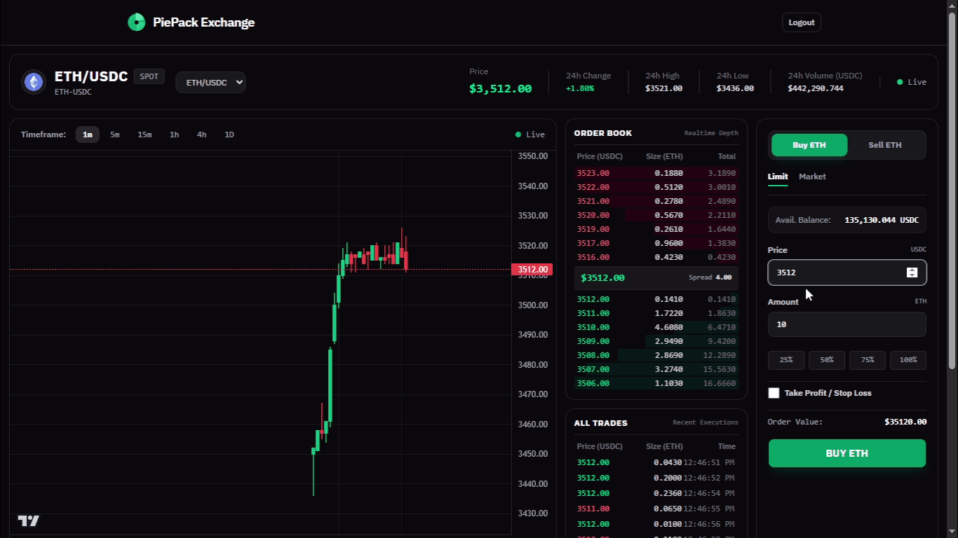
Task: Click the 24h Volume $442,290.744 value
Action: point(816,88)
